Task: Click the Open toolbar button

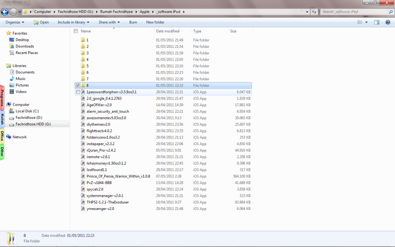Action: point(41,22)
